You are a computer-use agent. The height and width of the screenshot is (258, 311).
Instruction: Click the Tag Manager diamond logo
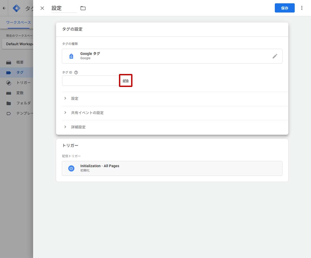coord(17,8)
